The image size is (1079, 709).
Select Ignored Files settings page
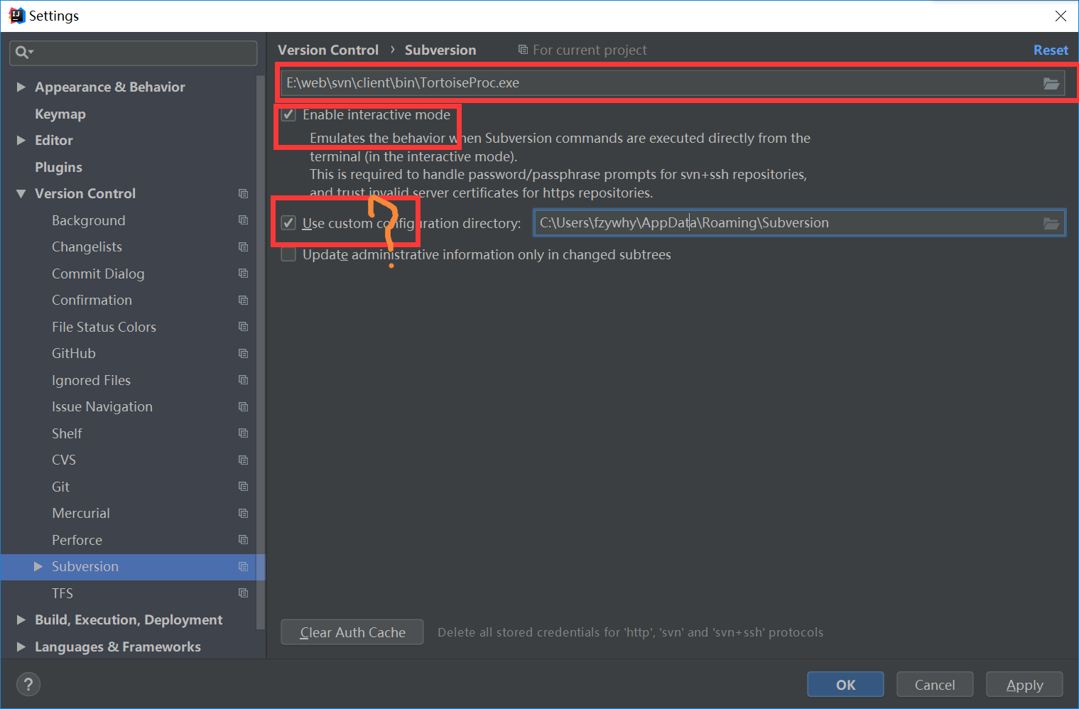(x=91, y=381)
